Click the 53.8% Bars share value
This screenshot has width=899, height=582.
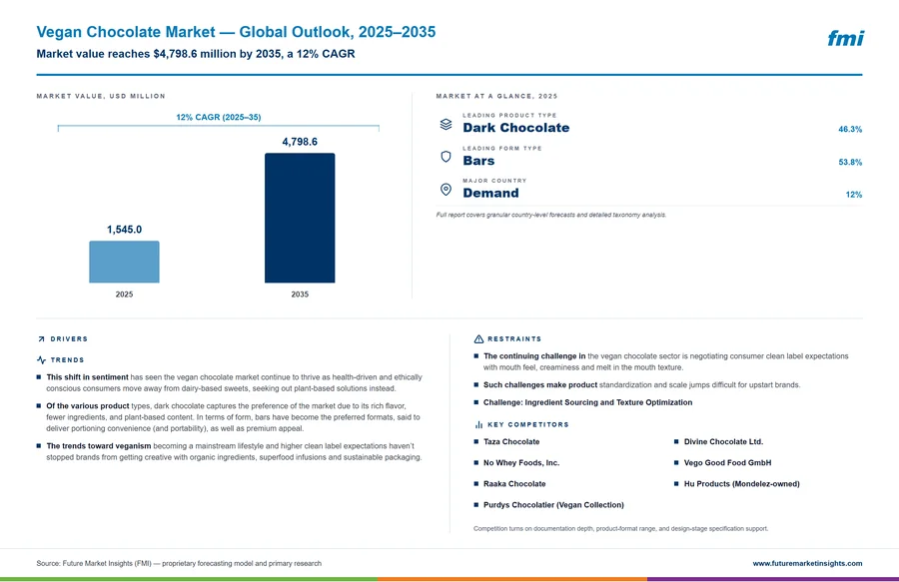(850, 162)
